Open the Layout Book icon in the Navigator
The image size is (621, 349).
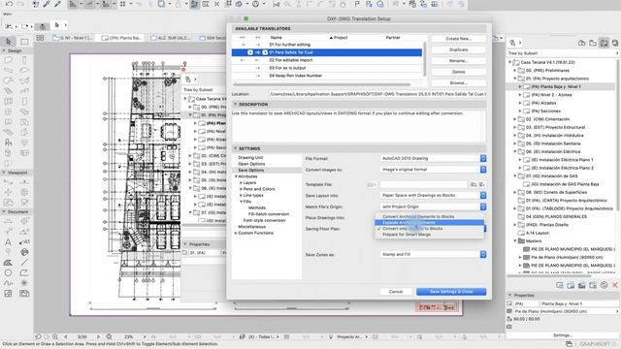[x=604, y=43]
